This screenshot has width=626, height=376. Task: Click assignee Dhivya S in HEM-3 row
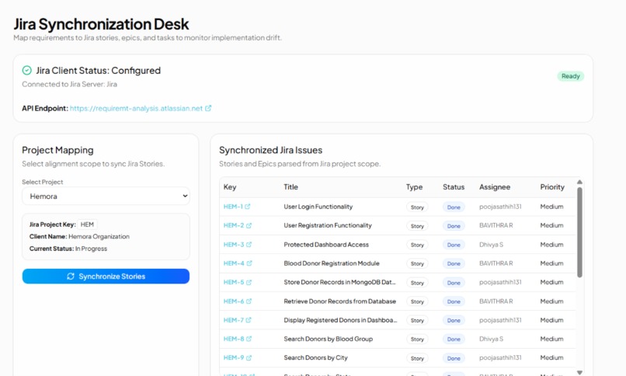tap(491, 244)
